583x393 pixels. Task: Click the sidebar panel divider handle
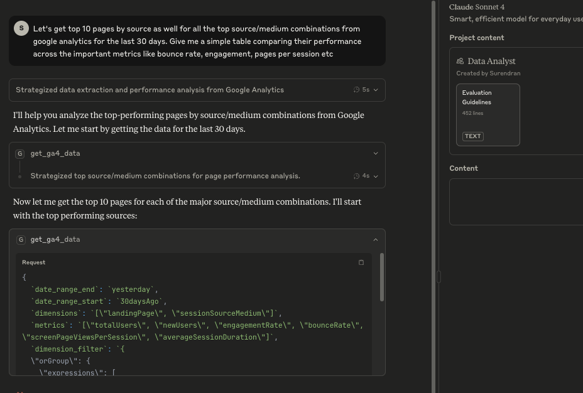439,277
